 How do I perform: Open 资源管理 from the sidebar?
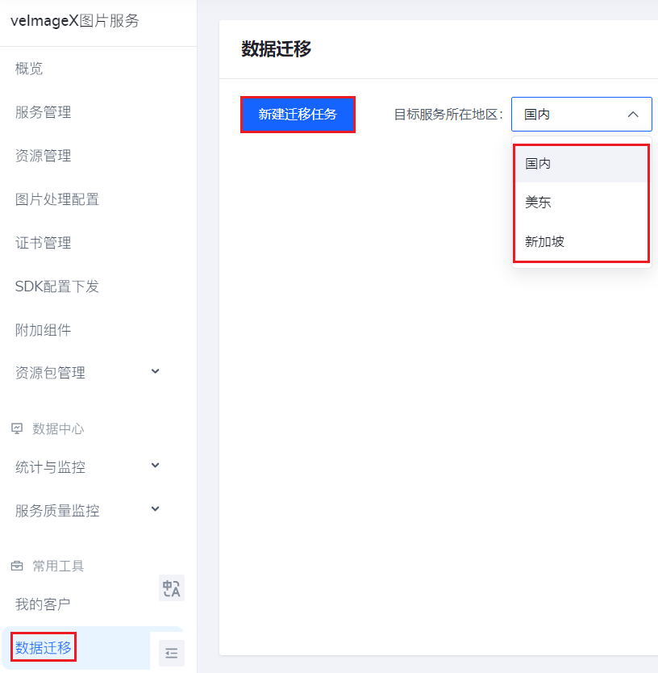tap(44, 156)
